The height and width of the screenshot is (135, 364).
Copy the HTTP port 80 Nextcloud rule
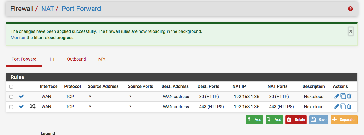tap(343, 96)
